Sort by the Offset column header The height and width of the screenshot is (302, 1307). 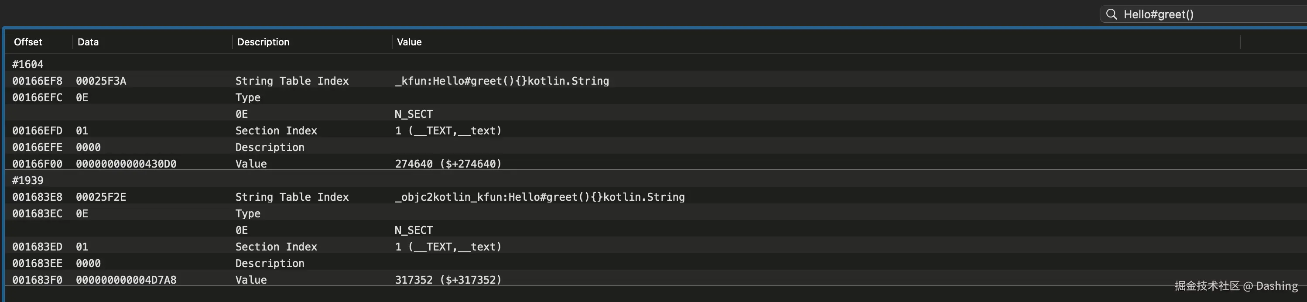pos(28,42)
